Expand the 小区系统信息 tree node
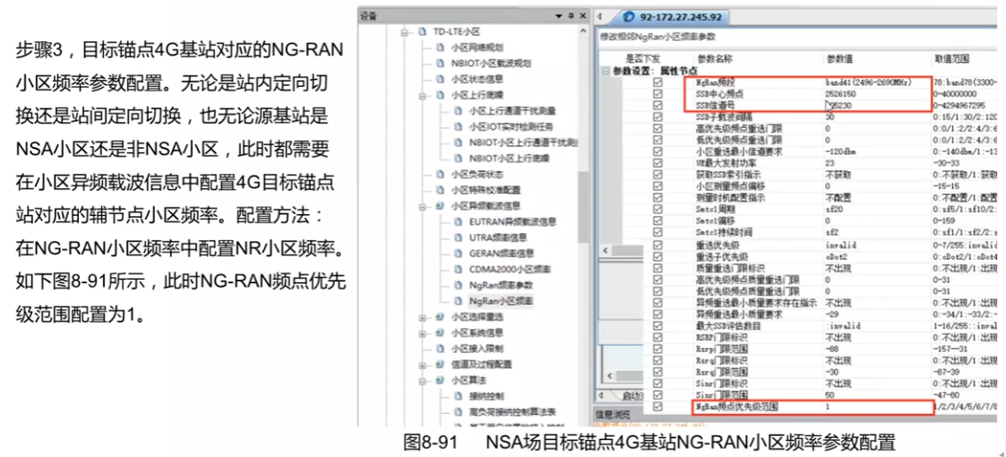The width and height of the screenshot is (1006, 457). 423,332
